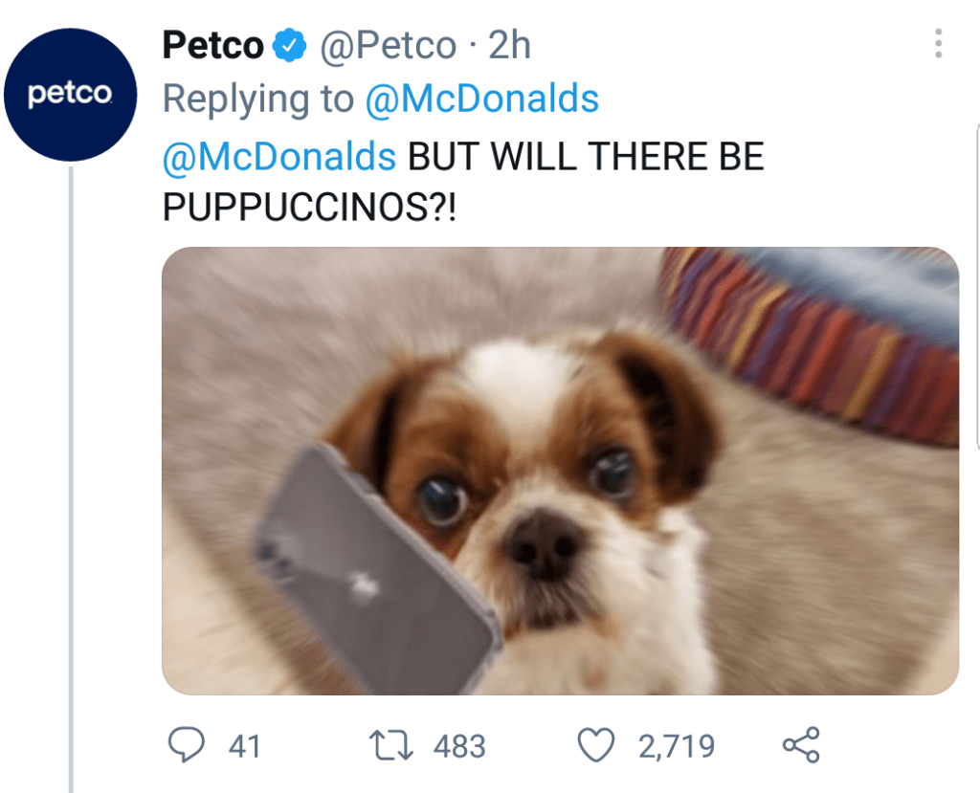Click the reply speech bubble icon
Image resolution: width=980 pixels, height=793 pixels.
coord(187,745)
